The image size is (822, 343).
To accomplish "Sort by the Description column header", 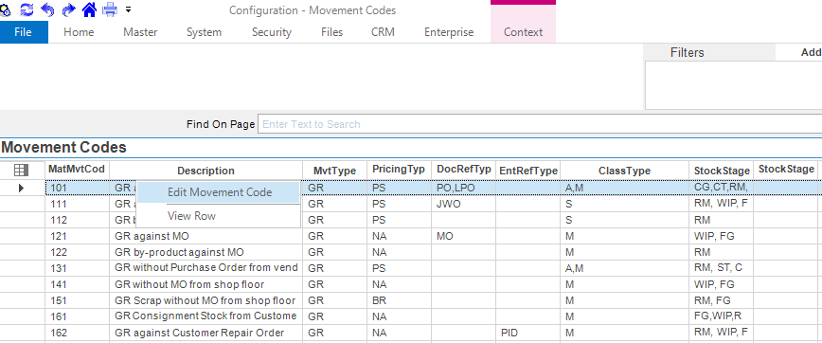I will tap(205, 171).
